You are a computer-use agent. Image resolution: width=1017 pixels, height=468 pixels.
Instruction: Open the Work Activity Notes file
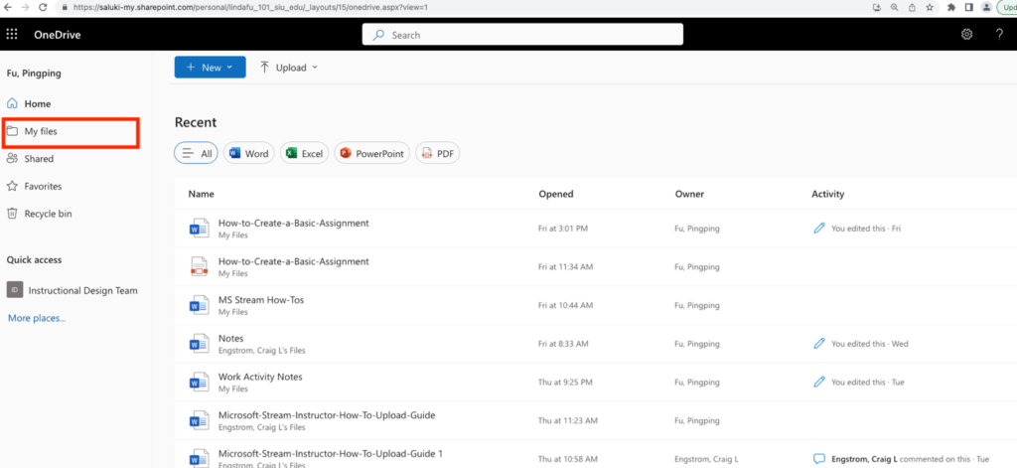(x=260, y=377)
